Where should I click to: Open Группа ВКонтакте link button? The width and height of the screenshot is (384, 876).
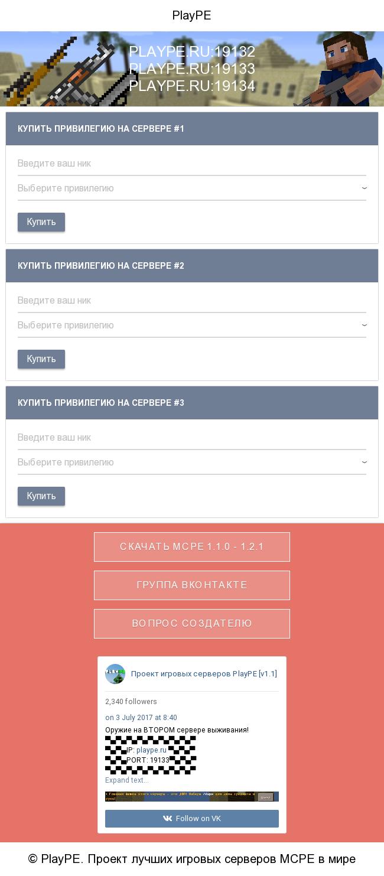pos(192,585)
